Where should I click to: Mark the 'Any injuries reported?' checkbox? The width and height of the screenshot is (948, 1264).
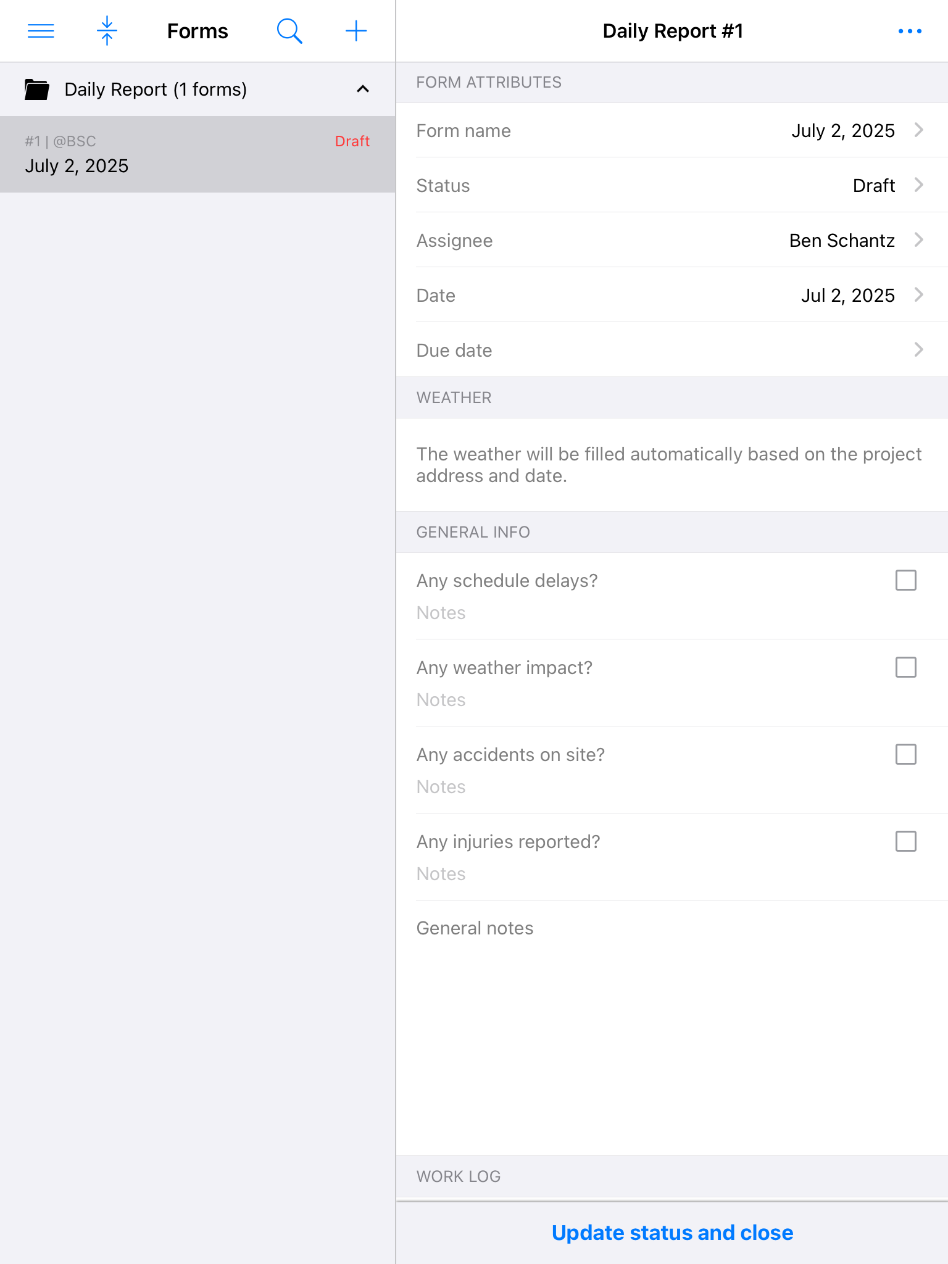(905, 841)
